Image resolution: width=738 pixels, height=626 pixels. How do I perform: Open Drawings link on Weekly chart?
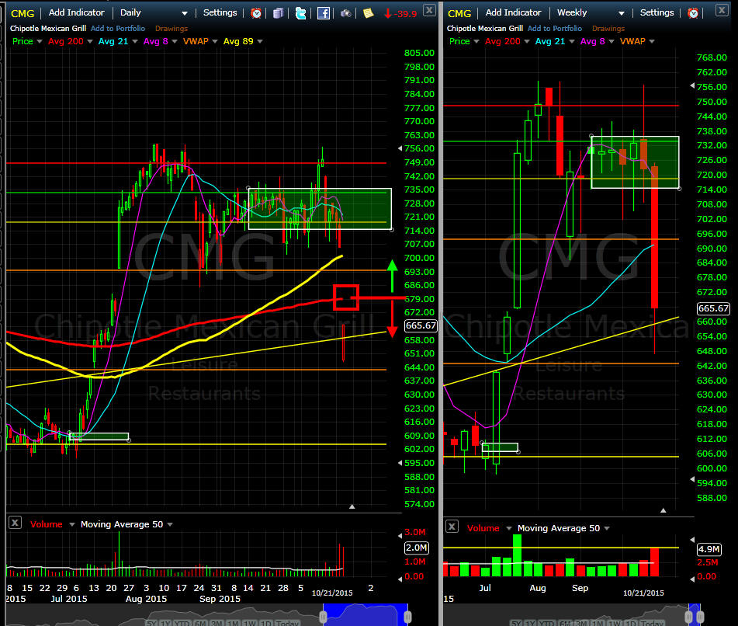coord(608,29)
